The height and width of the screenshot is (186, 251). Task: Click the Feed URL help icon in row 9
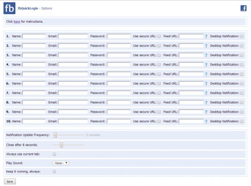pos(206,112)
